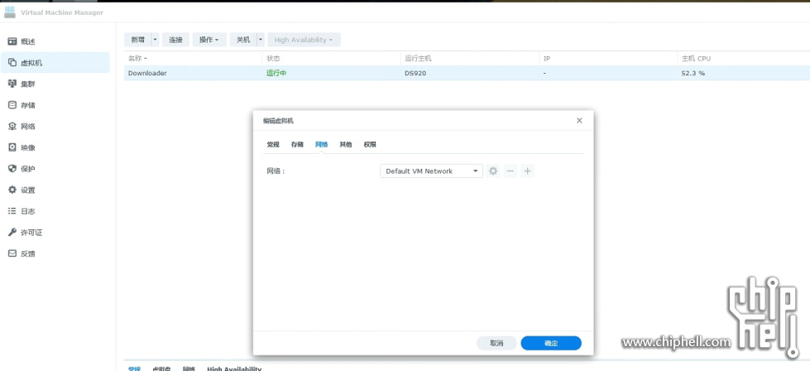Open the 集群 cluster sidebar icon
The width and height of the screenshot is (810, 371).
click(x=12, y=84)
